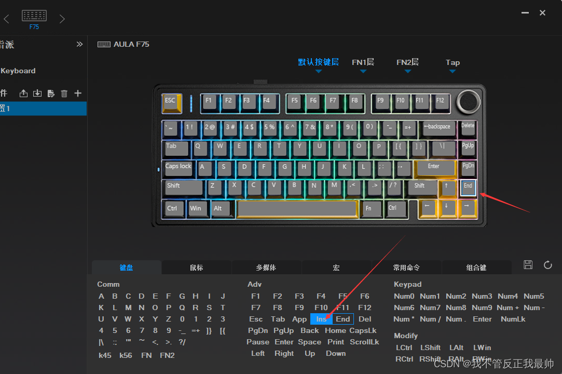Select the 多媒体 tab
The height and width of the screenshot is (374, 562).
click(x=266, y=268)
